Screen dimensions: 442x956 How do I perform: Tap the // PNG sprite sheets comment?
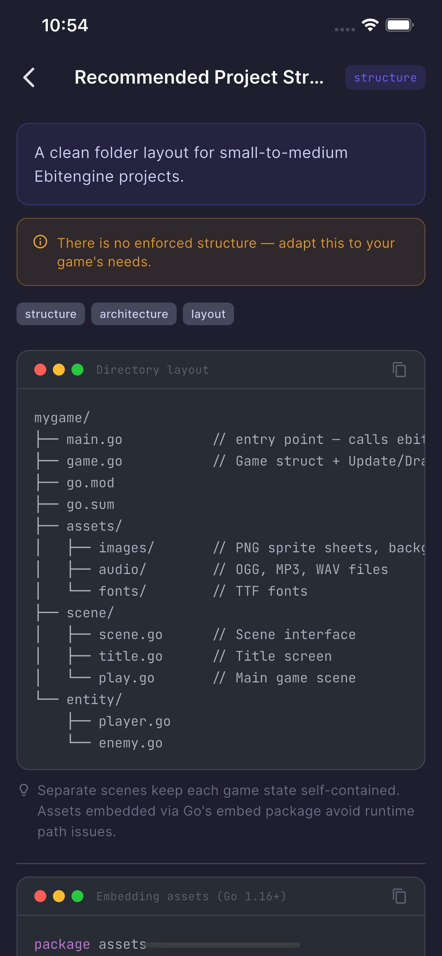click(x=319, y=548)
